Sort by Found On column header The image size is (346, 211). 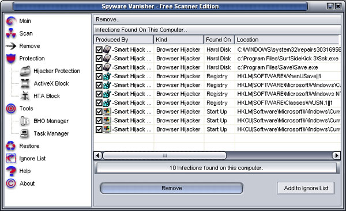pyautogui.click(x=219, y=40)
